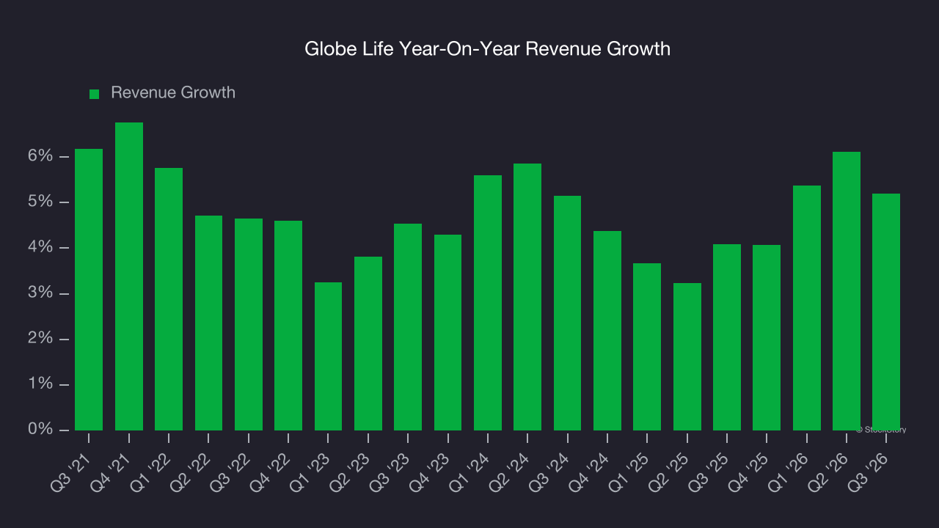
Task: Select the Q4 '21 revenue growth bar
Action: [129, 276]
